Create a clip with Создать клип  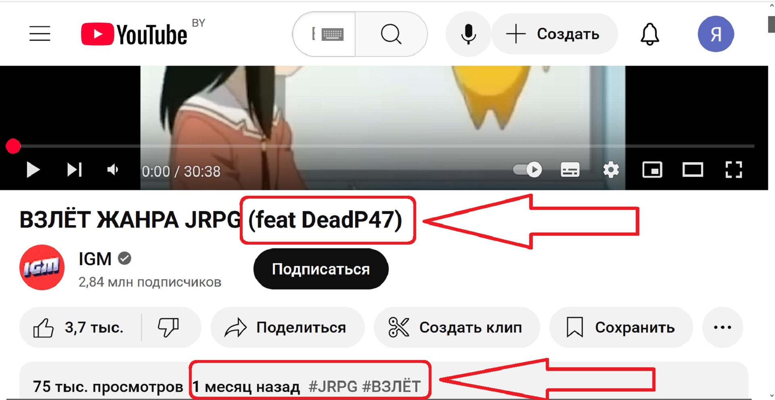(x=457, y=327)
